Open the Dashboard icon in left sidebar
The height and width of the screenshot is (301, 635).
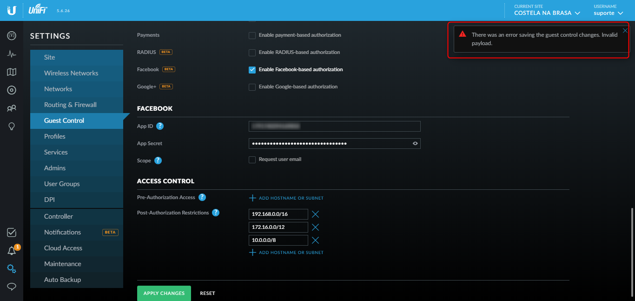12,36
